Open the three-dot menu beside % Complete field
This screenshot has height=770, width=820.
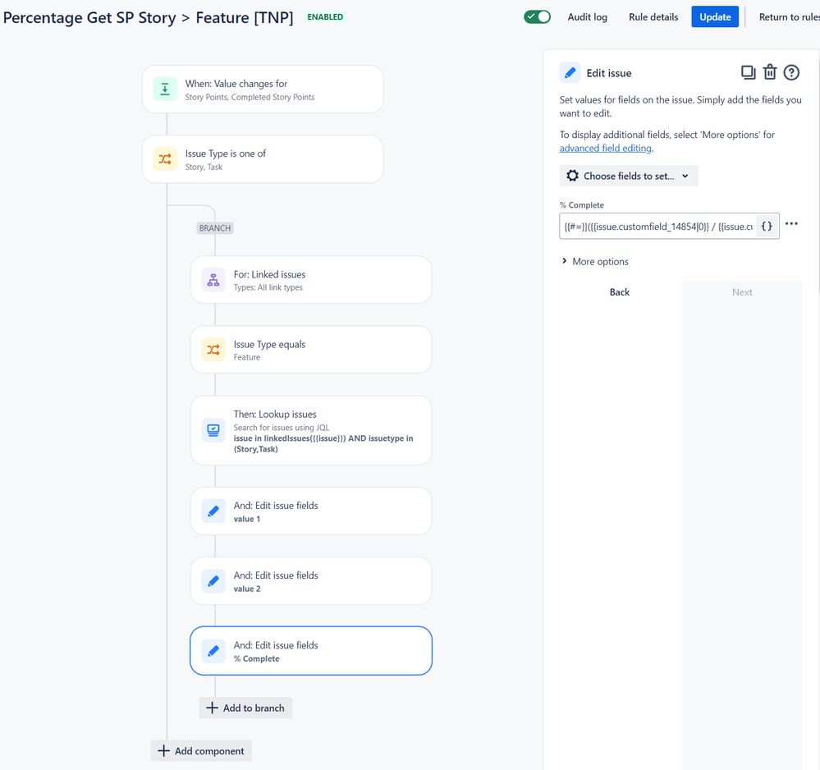[x=791, y=224]
